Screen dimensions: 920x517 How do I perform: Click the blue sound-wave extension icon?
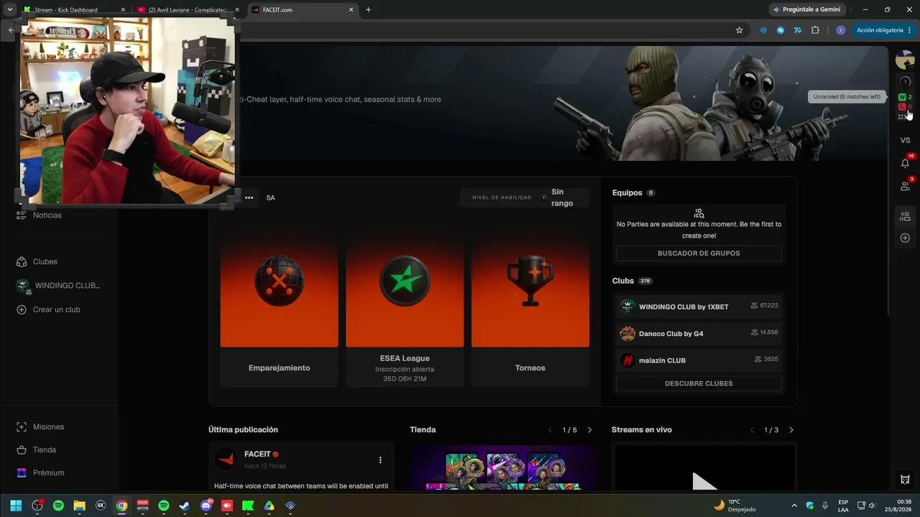tap(763, 30)
